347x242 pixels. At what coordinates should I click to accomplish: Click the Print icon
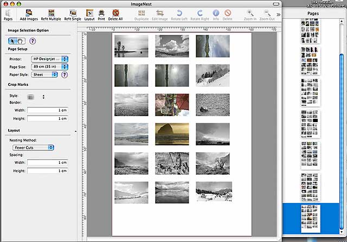click(101, 15)
